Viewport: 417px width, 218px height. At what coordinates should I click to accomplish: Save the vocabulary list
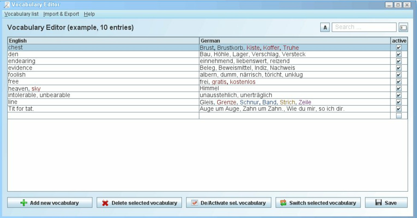(386, 203)
